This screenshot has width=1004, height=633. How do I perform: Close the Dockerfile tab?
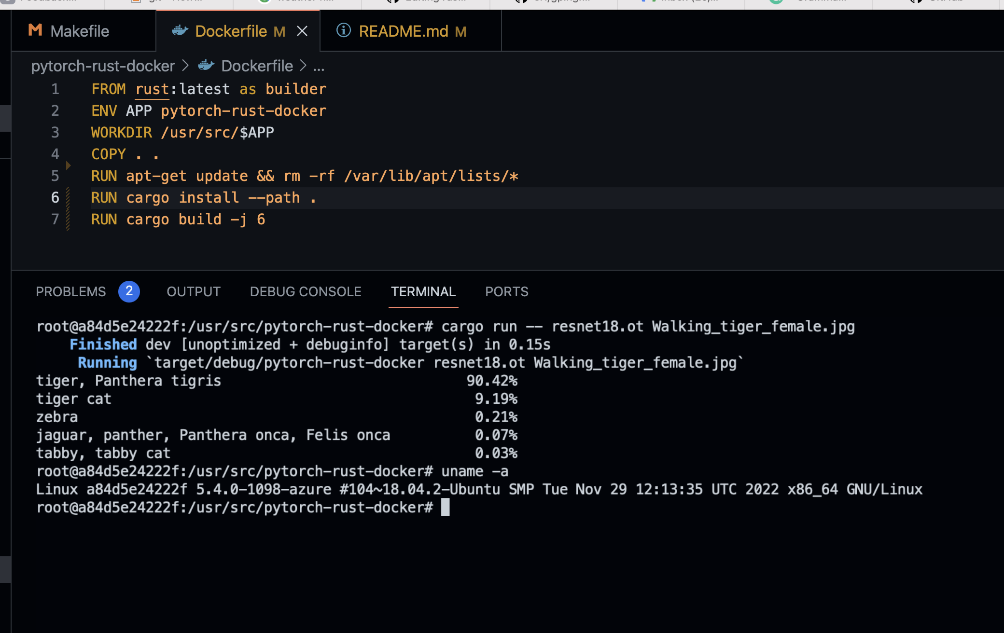tap(302, 31)
